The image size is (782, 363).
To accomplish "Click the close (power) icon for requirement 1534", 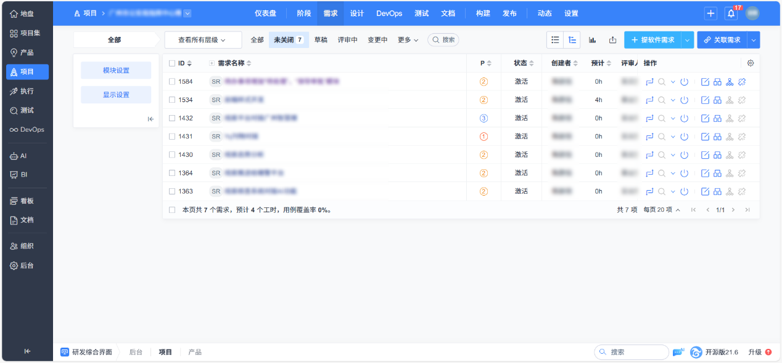I will coord(685,99).
